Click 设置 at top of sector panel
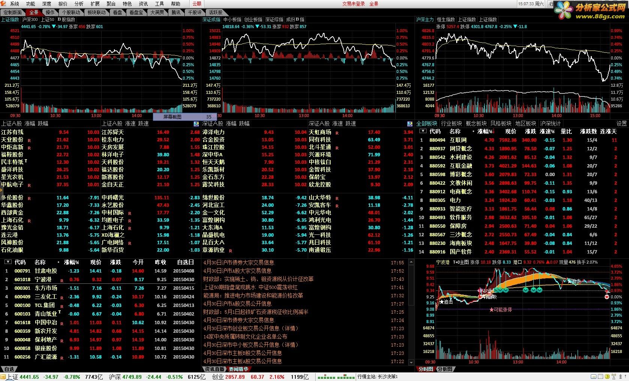Screen dimensions: 629x381 tap(622, 123)
